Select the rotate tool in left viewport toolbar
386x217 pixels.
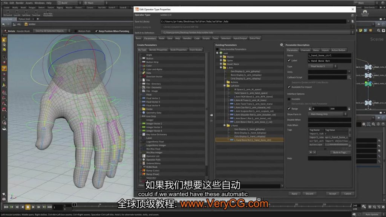click(x=4, y=69)
